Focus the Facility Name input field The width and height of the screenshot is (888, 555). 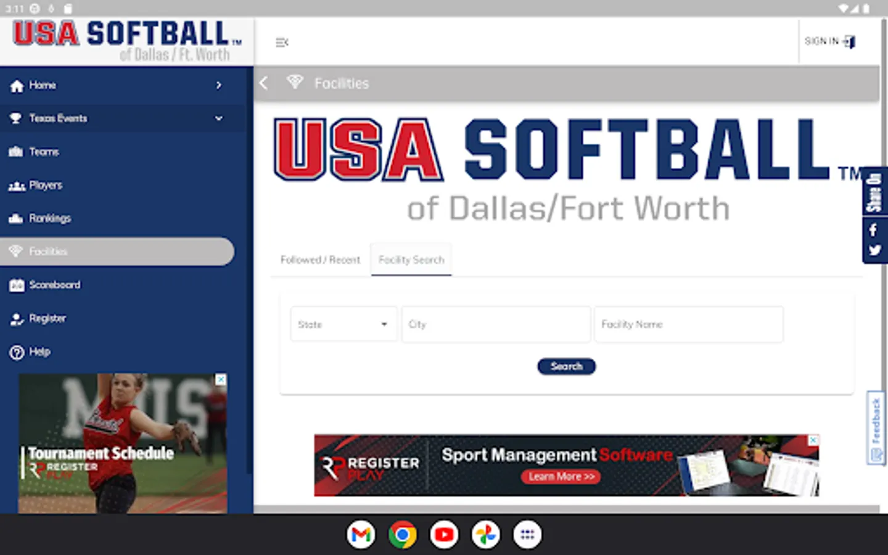688,324
